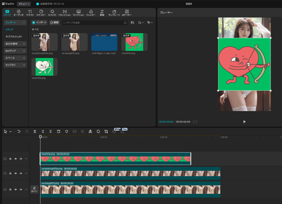Choose the Select arrow tool

(x=5, y=132)
